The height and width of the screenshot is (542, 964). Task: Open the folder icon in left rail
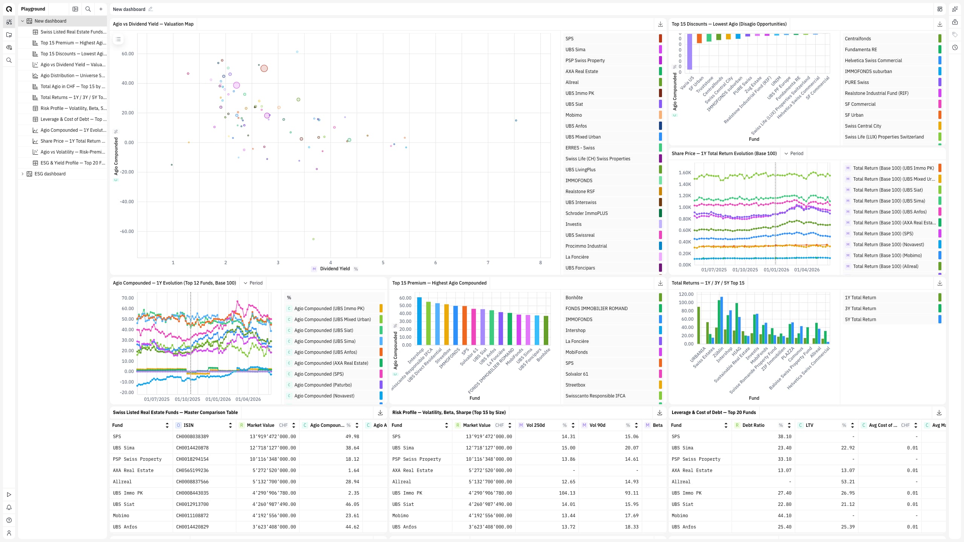(x=9, y=35)
